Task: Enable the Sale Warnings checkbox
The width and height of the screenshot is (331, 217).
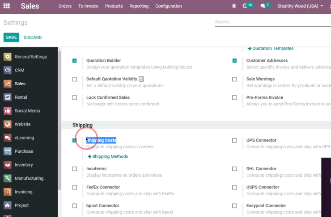Action: coord(234,79)
